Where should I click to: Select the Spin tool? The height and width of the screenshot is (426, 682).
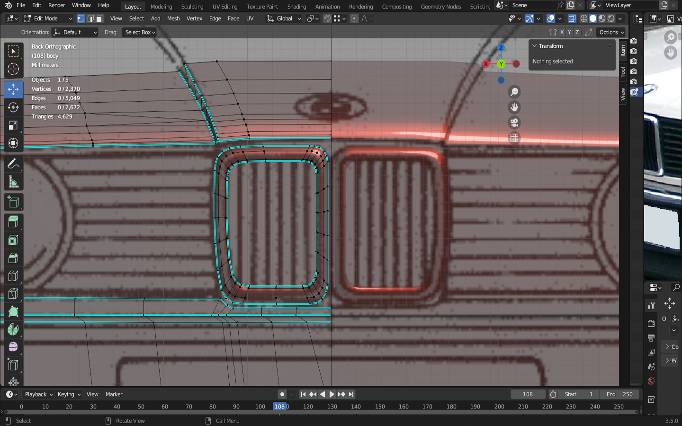13,329
